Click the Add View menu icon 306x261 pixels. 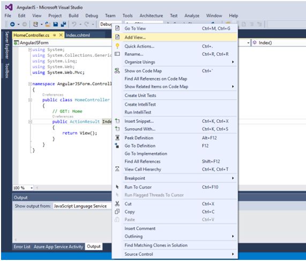click(117, 37)
